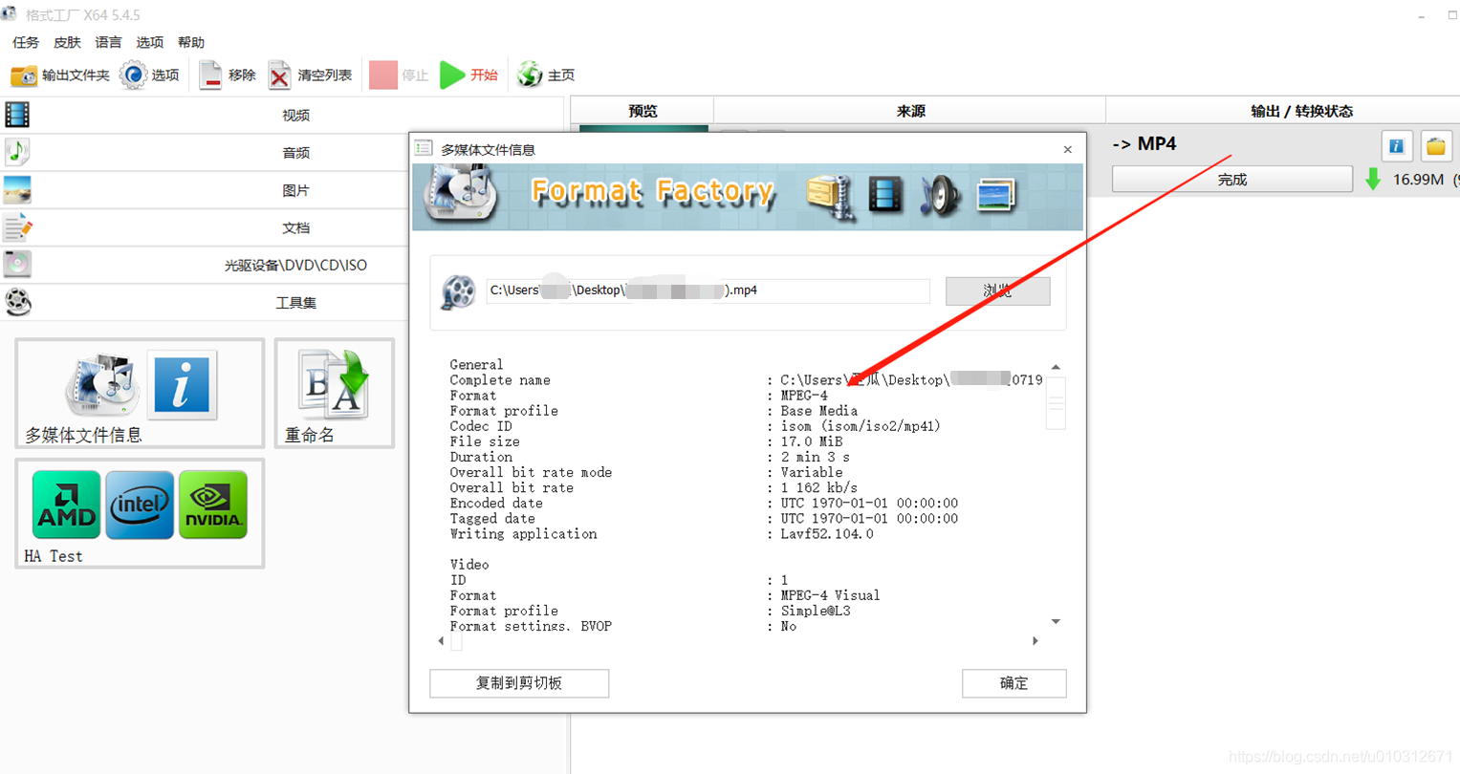Click the 来源 source column header

910,111
